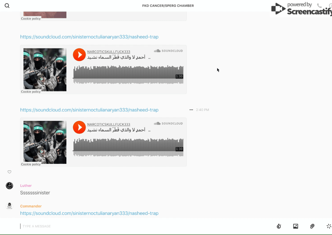Screen dimensions: 332x235
Task: Open conversation details from the chat title
Action: tap(168, 6)
